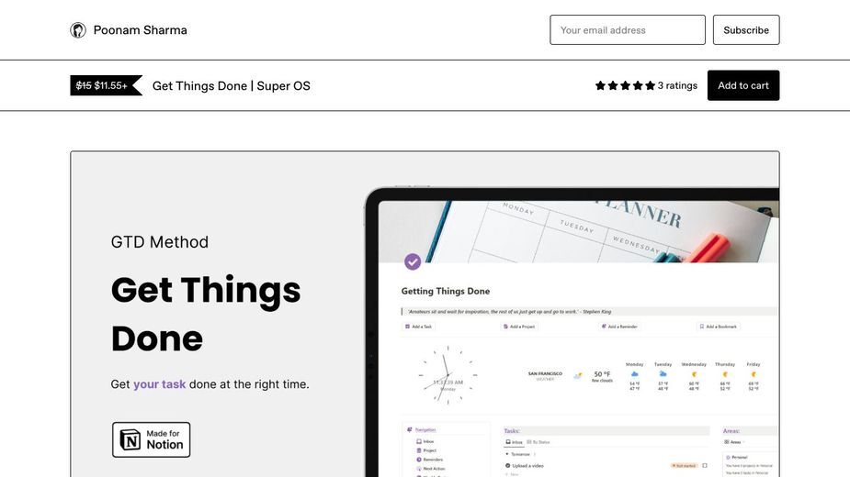Screen dimensions: 850x477
Task: Click the Poonam Sharma profile avatar
Action: click(78, 30)
